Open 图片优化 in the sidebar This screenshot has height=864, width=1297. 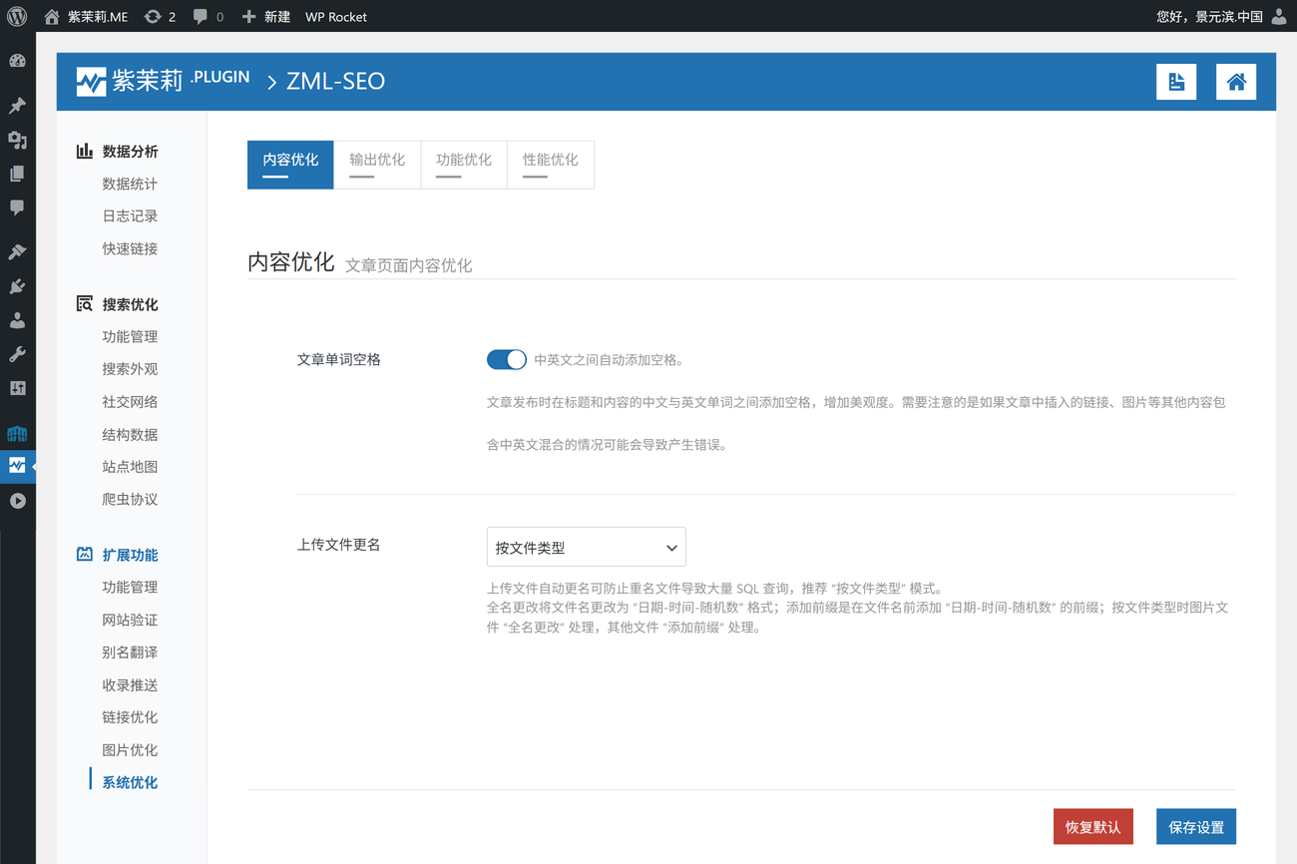[x=130, y=749]
